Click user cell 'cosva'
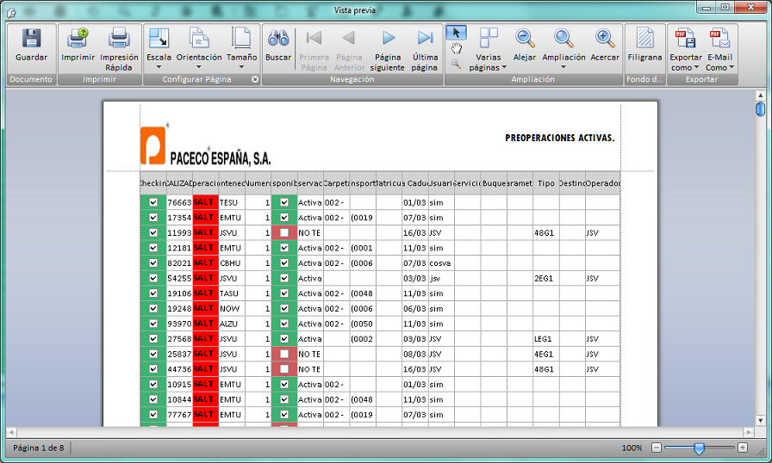The width and height of the screenshot is (772, 463). click(439, 263)
